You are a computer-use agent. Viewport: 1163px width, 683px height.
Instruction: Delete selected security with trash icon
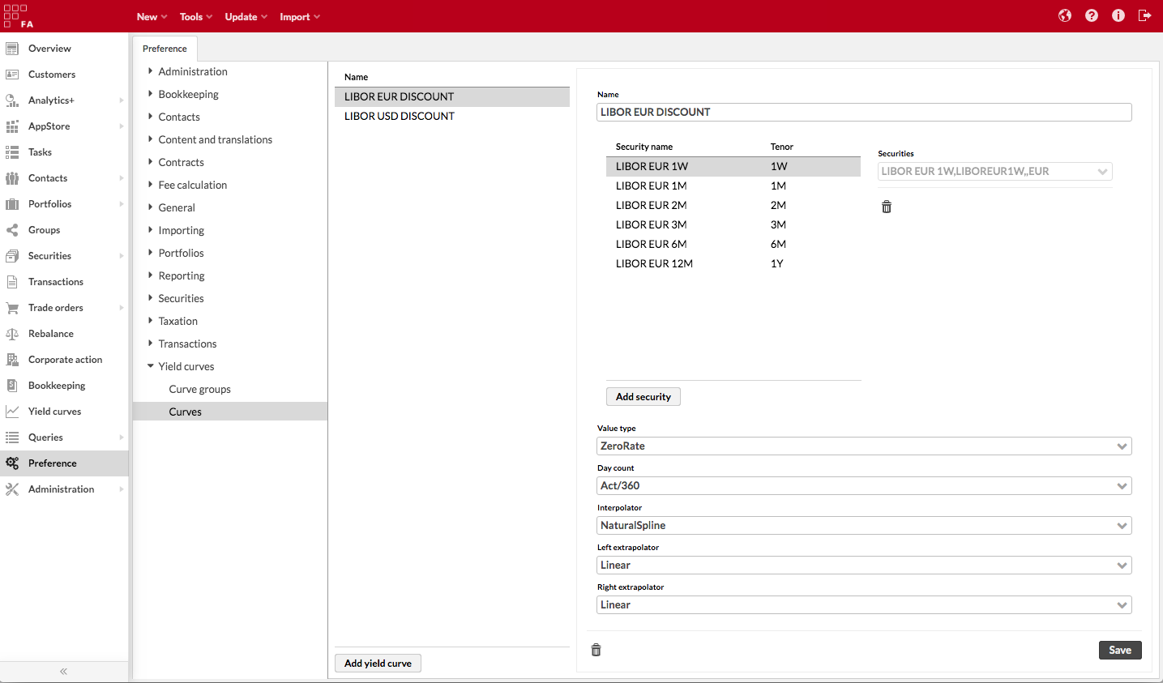(x=887, y=207)
